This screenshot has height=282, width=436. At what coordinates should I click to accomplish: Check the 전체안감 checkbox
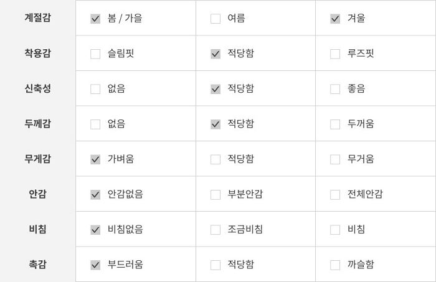(335, 194)
